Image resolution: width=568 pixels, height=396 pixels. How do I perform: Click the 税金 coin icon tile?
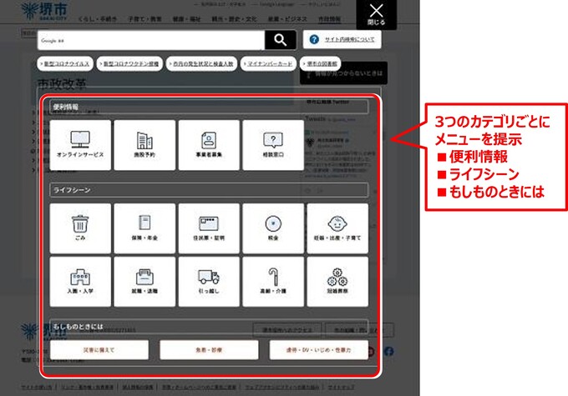point(273,228)
